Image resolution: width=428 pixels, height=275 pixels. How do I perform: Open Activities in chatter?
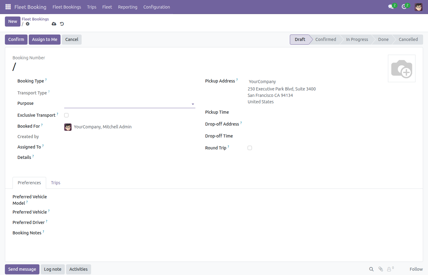click(x=79, y=269)
